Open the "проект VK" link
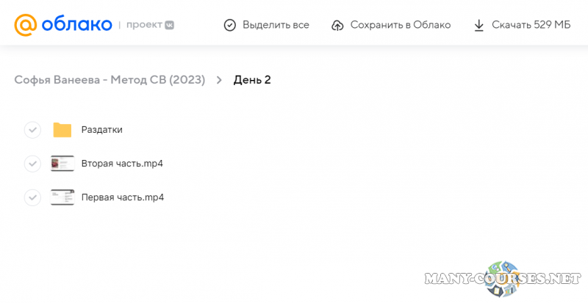Screen dimensions: 588x303 click(x=150, y=25)
